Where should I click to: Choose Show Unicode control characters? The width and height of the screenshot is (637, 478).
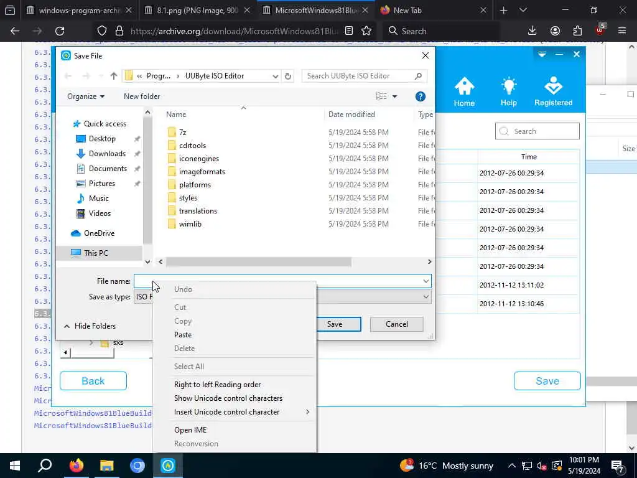coord(228,398)
